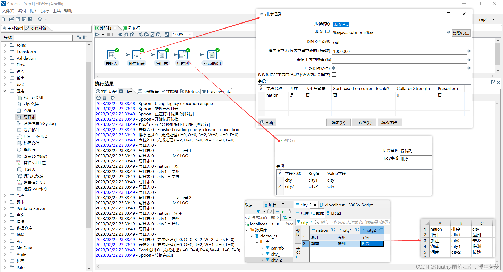503x272 pixels.
Task: Click the 临时文件前缀 field containing out
Action: point(401,42)
